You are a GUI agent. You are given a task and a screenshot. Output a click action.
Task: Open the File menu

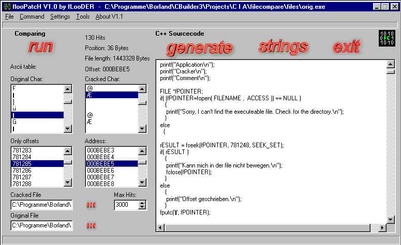click(x=9, y=17)
